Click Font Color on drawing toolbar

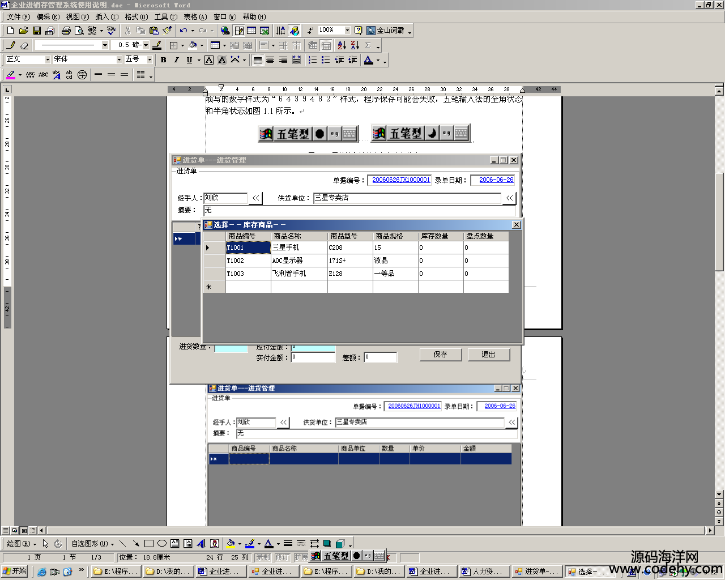[269, 544]
